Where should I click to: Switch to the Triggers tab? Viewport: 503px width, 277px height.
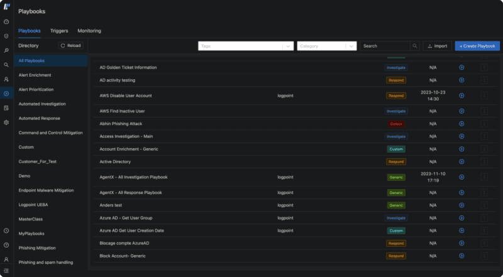[59, 31]
